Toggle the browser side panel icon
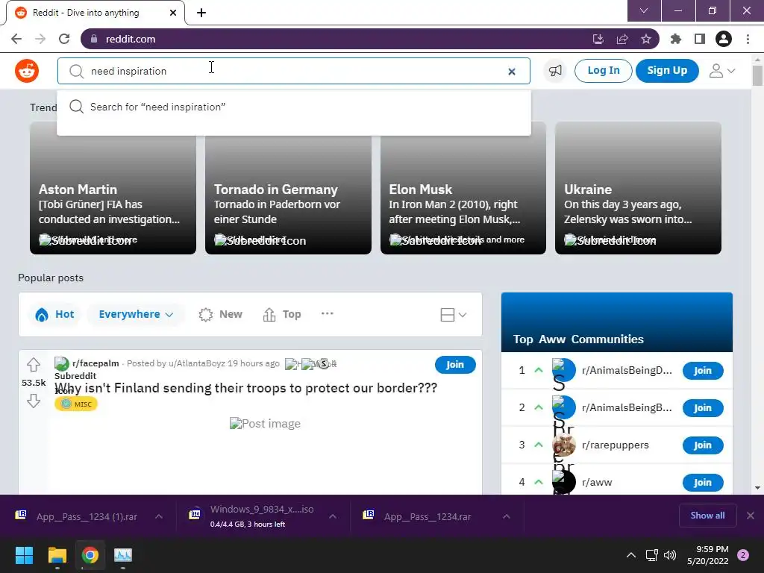The image size is (764, 573). pos(700,39)
